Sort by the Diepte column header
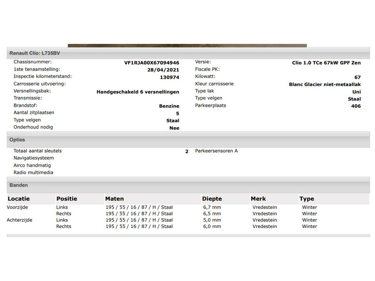 (212, 199)
